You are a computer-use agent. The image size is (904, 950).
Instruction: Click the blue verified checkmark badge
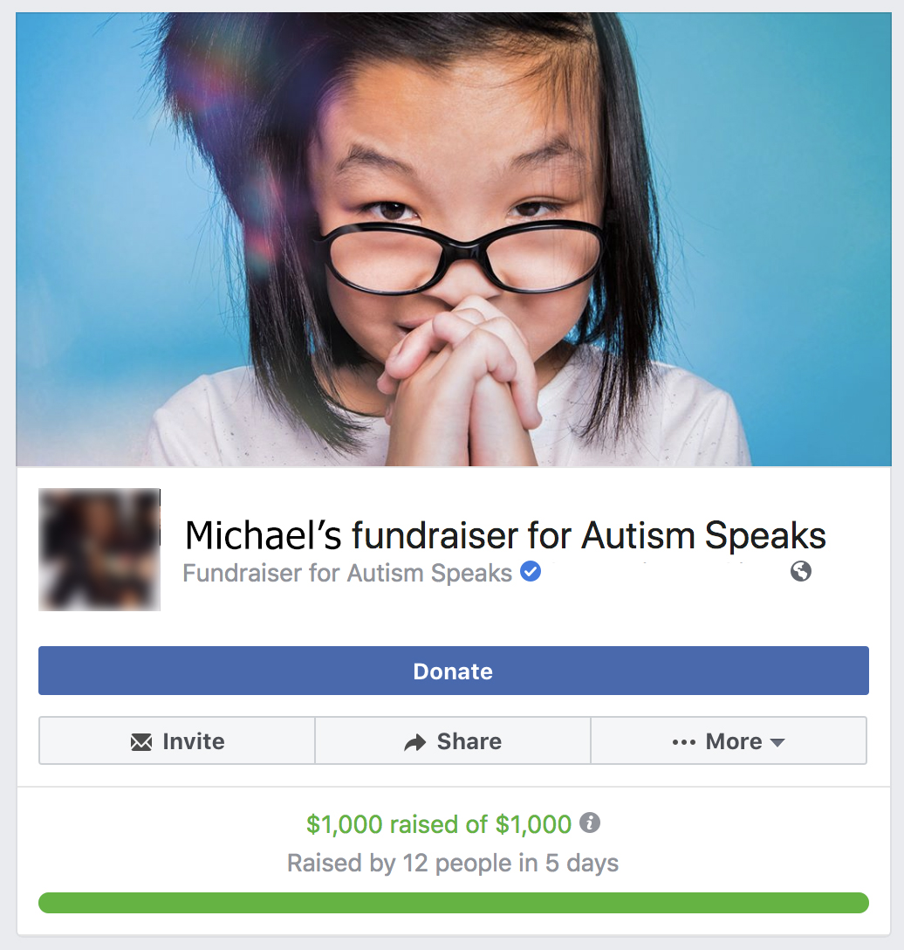point(531,571)
